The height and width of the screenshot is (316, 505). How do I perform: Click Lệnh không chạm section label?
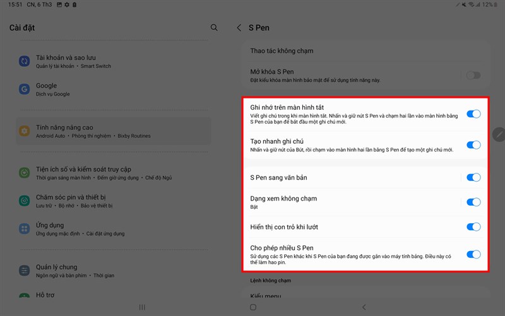point(271,281)
